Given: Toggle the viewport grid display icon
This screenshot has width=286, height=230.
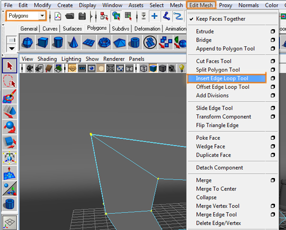Looking at the screenshot, I should pos(111,68).
